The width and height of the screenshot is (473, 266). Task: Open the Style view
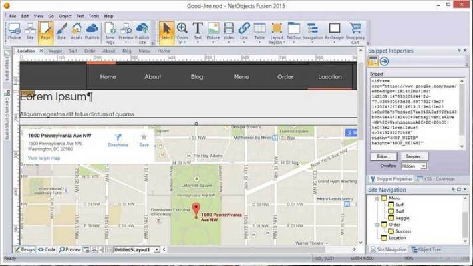tap(61, 31)
